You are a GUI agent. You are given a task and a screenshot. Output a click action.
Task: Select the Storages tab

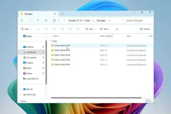click(38, 14)
